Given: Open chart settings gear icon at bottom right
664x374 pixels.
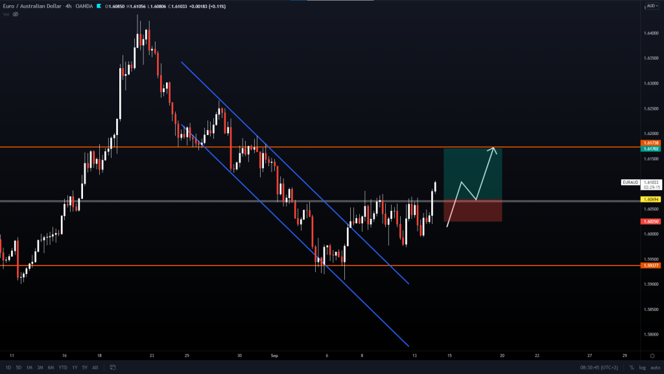Looking at the screenshot, I should click(x=651, y=356).
